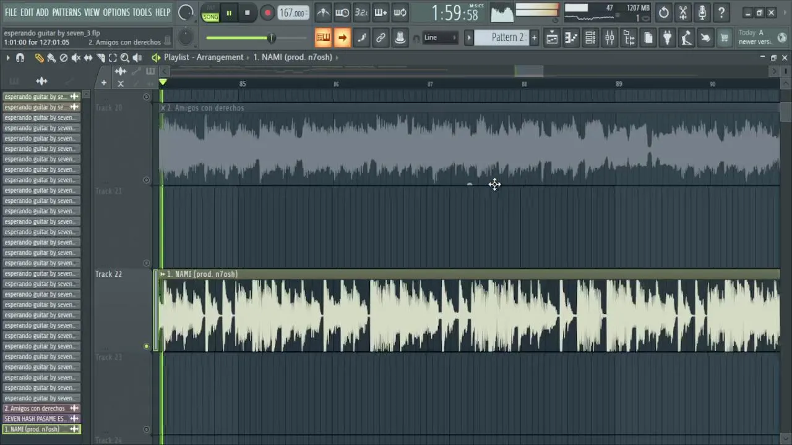Toggle the metronome button
The image size is (792, 445).
click(323, 12)
